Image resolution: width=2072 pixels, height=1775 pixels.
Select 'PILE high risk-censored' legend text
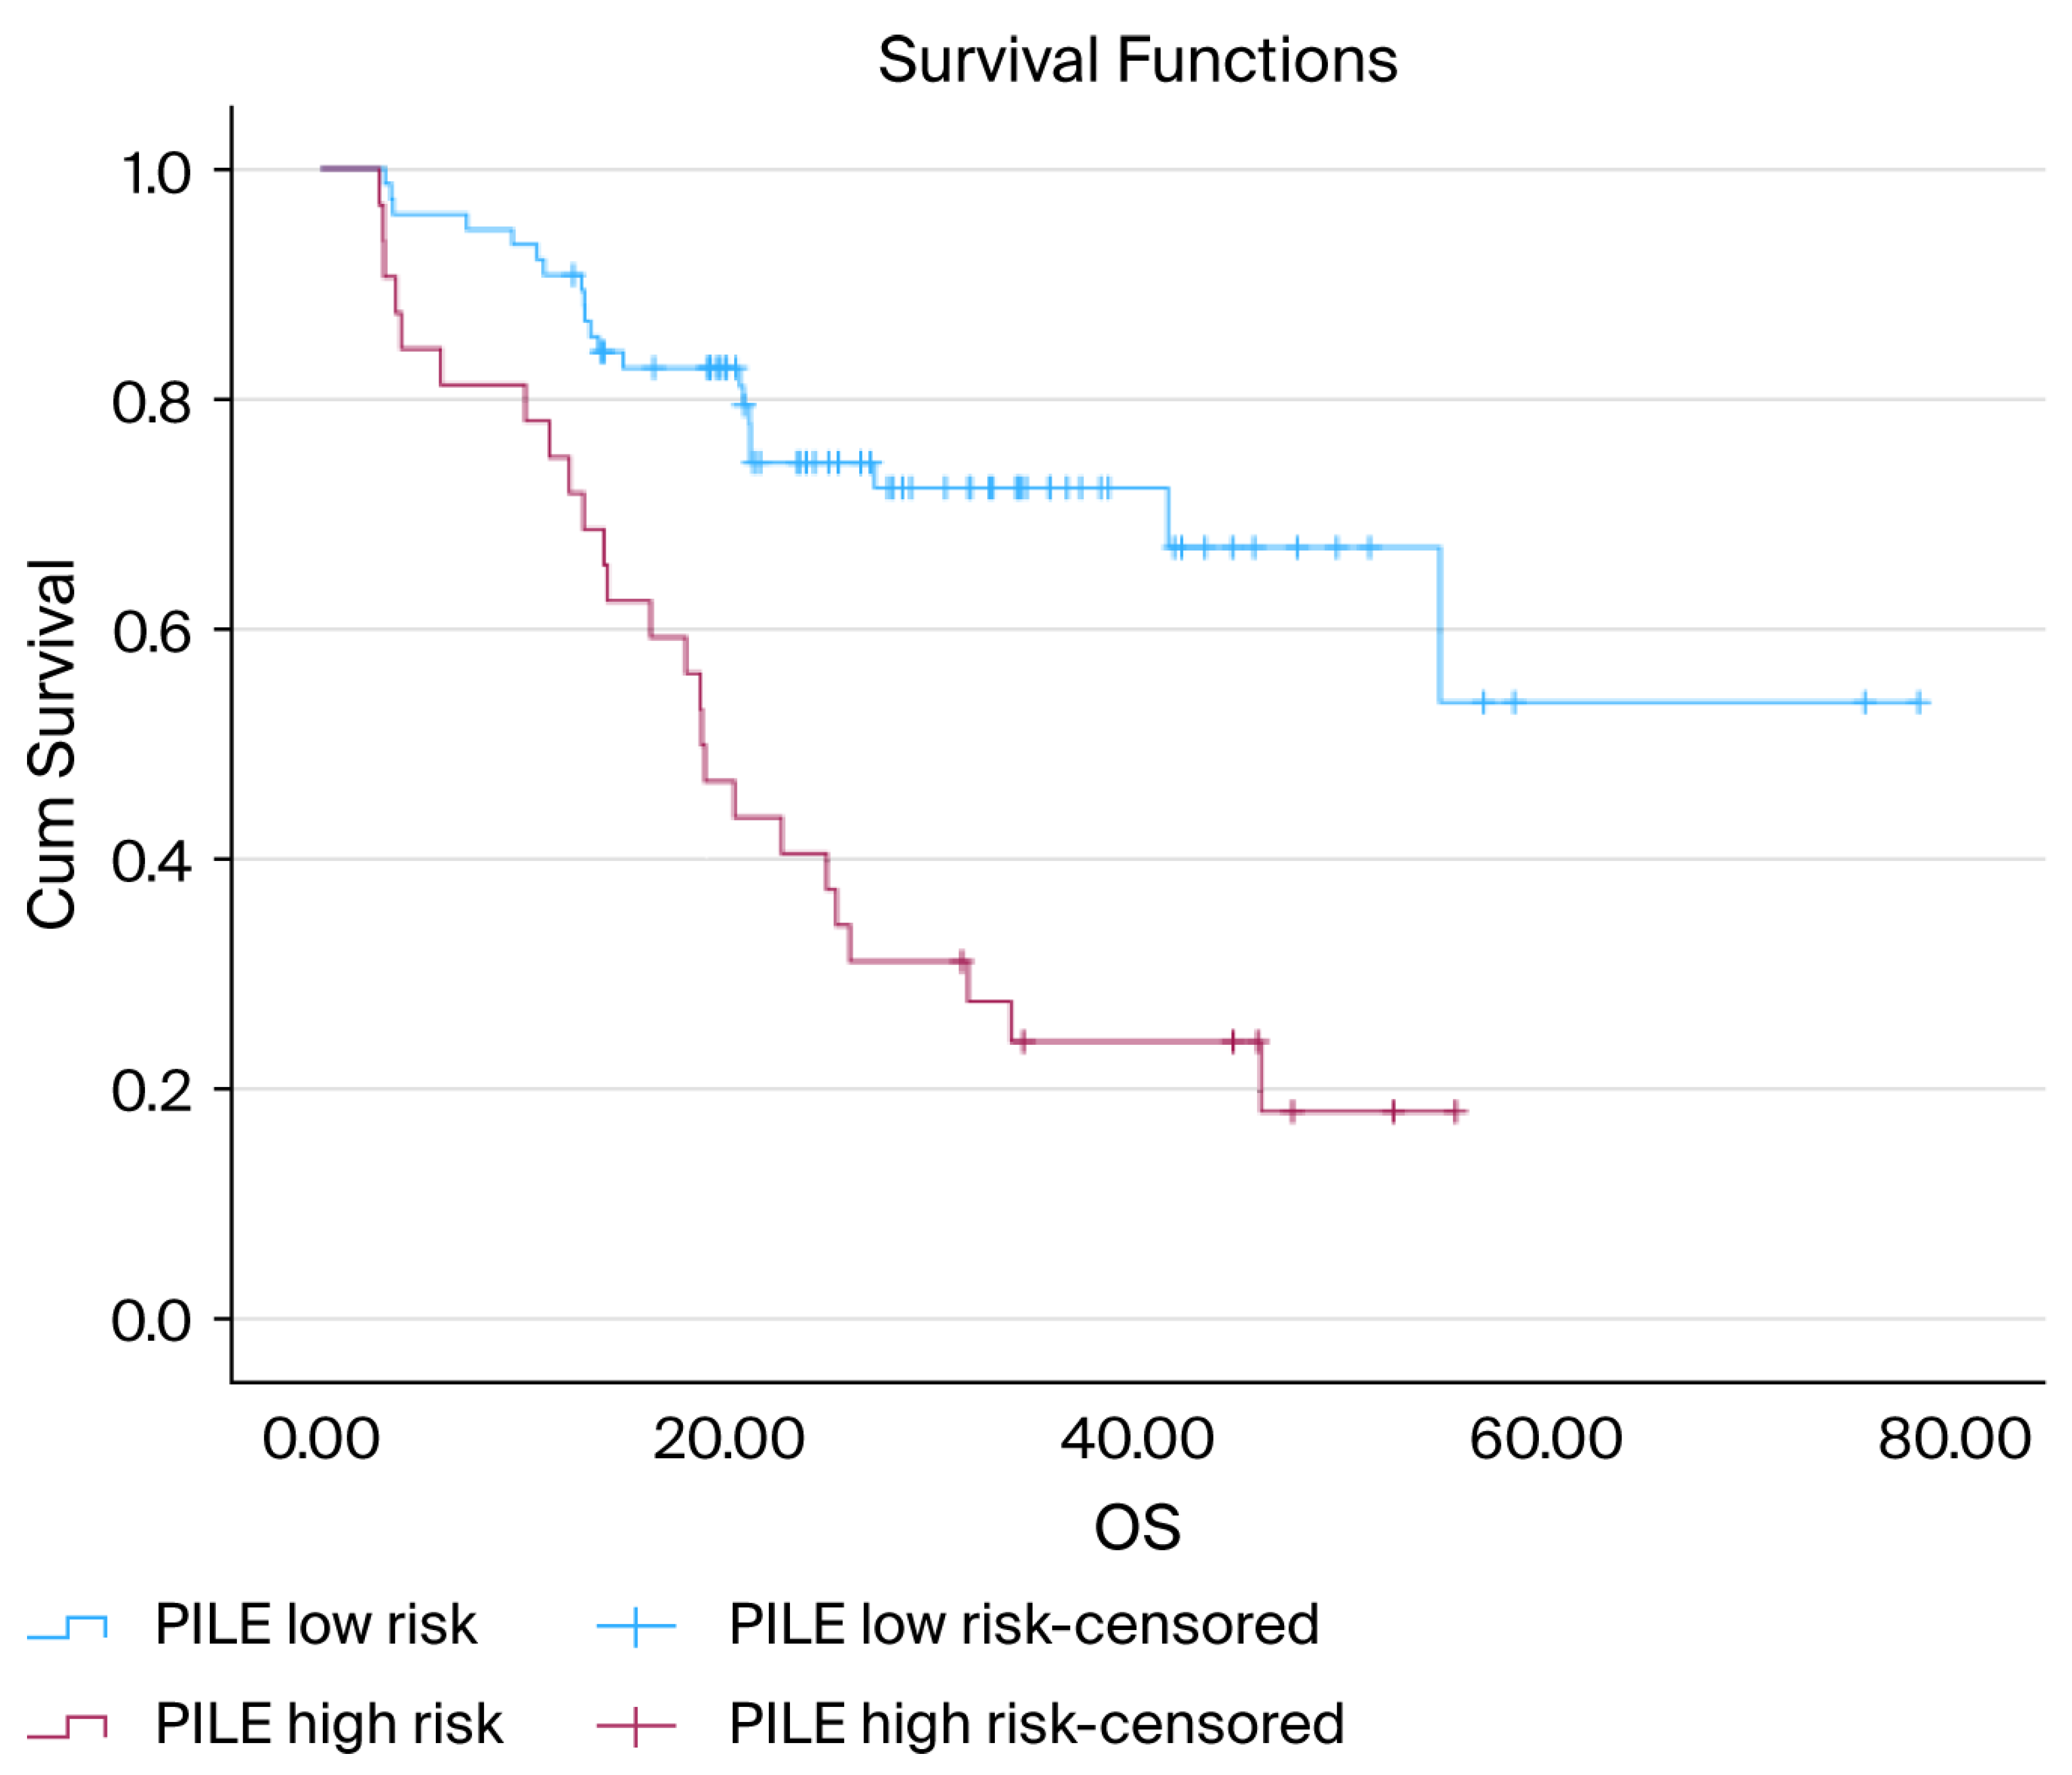point(1036,1725)
